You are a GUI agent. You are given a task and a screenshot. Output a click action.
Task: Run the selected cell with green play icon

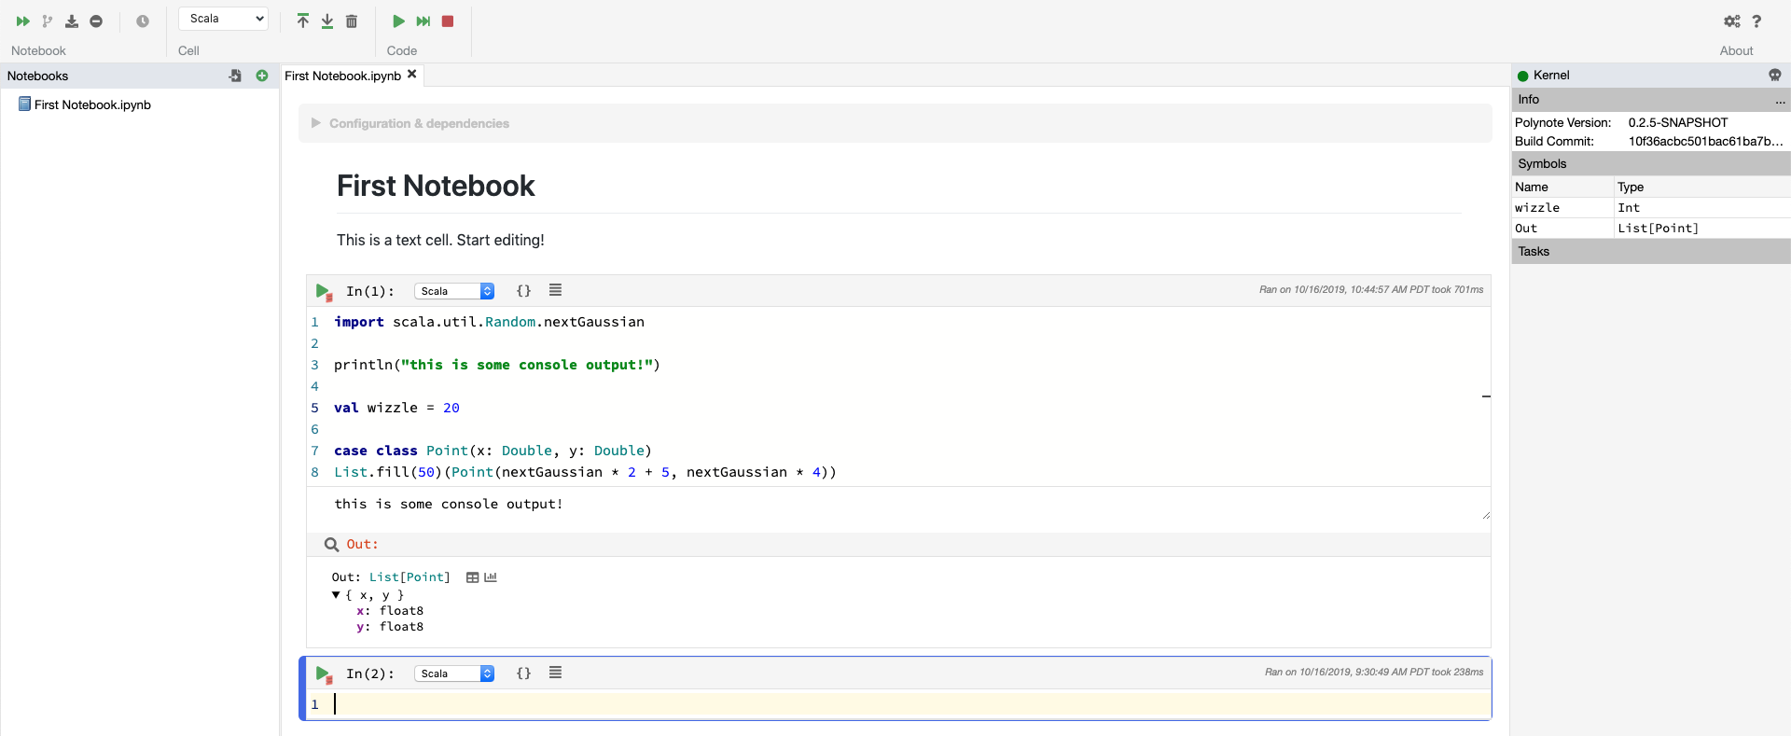click(x=398, y=21)
